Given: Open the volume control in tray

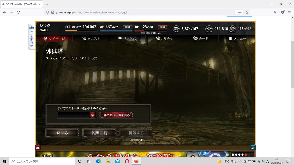Looking at the screenshot, I should click(x=263, y=161).
